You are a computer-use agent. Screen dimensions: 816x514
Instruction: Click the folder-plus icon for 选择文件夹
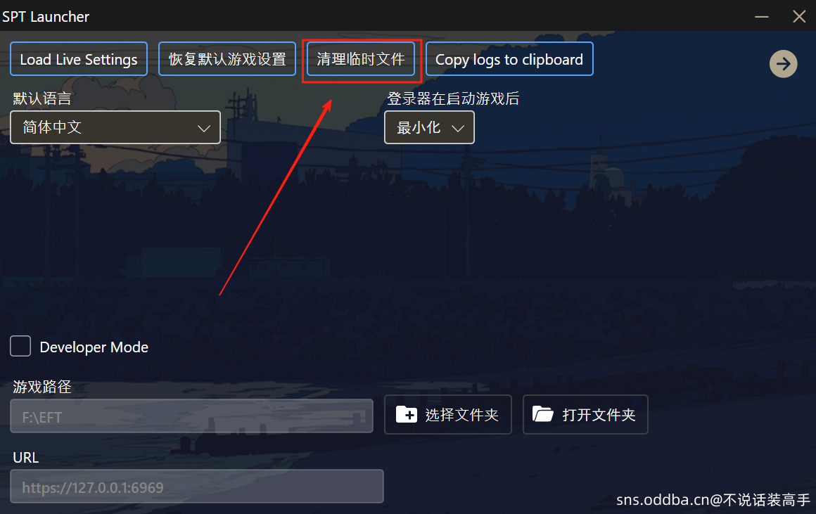tap(406, 415)
